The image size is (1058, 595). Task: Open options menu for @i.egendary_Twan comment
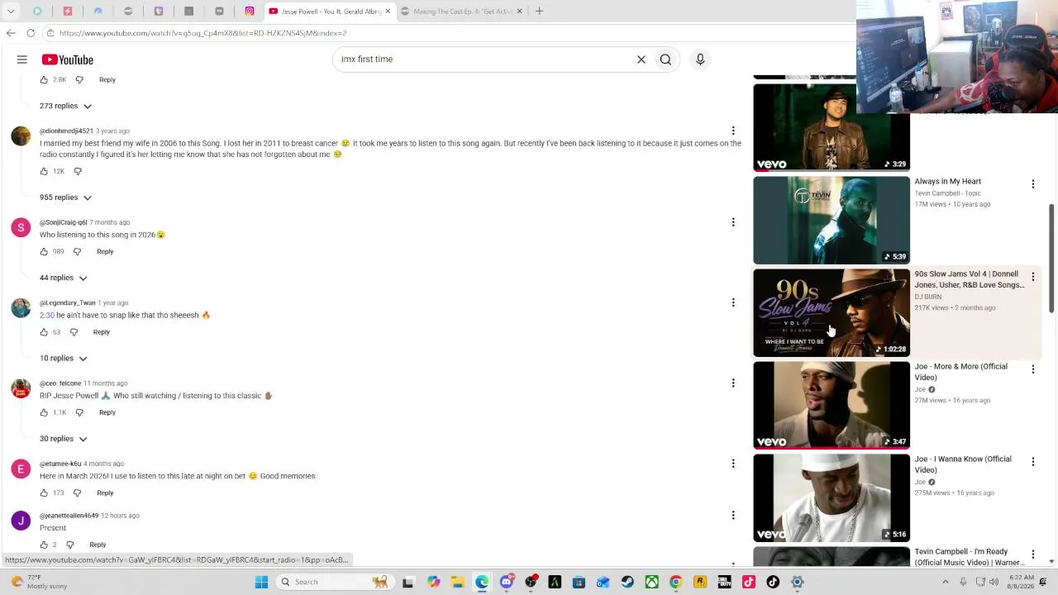click(733, 302)
